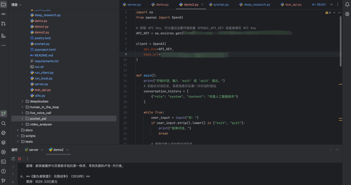Rerun demo2 in the Run panel
The width and height of the screenshot is (351, 185).
[13, 159]
